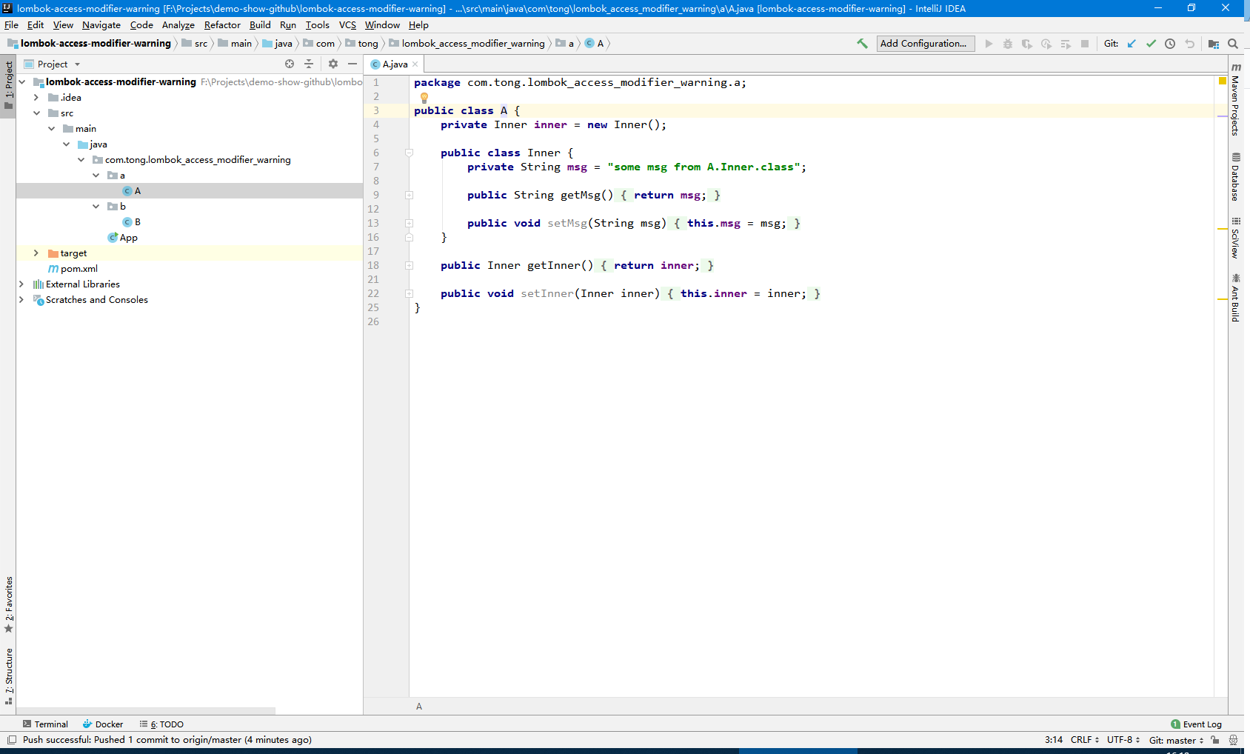Viewport: 1250px width, 754px height.
Task: Click the Run with Coverage icon
Action: coord(1027,44)
